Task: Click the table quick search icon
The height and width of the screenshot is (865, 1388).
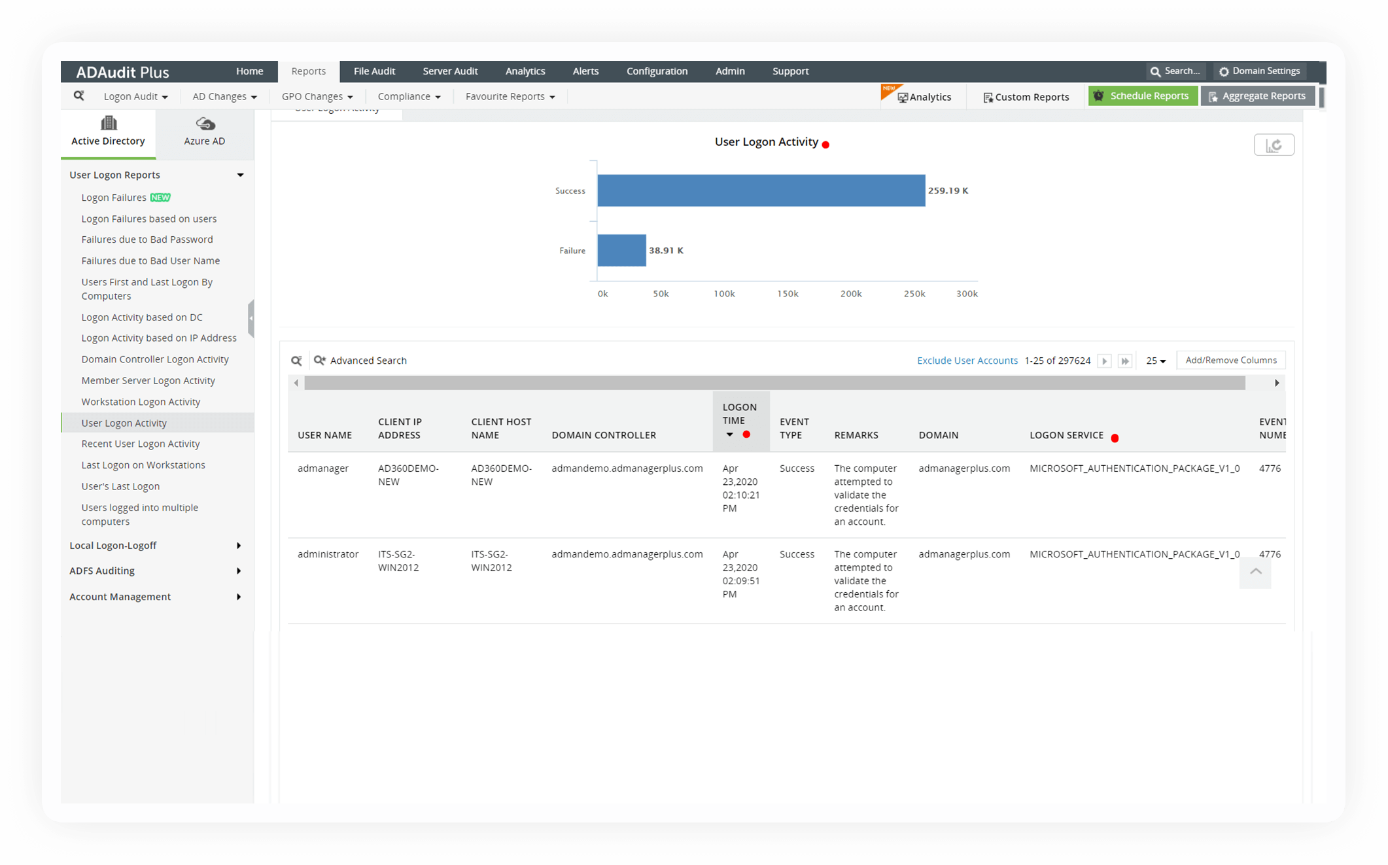Action: (x=296, y=361)
